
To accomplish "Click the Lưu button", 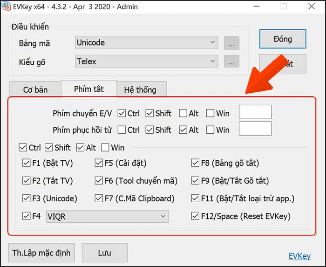I will [x=105, y=253].
